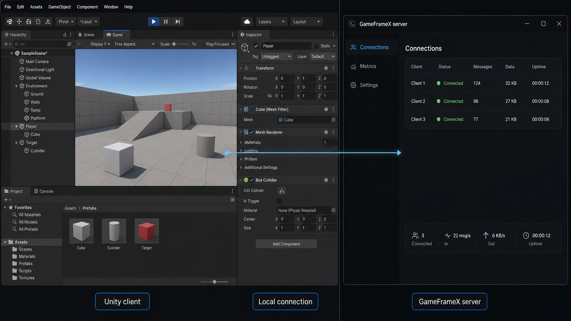571x321 pixels.
Task: Open Hierarchy panel options kebab menu
Action: coord(71,35)
